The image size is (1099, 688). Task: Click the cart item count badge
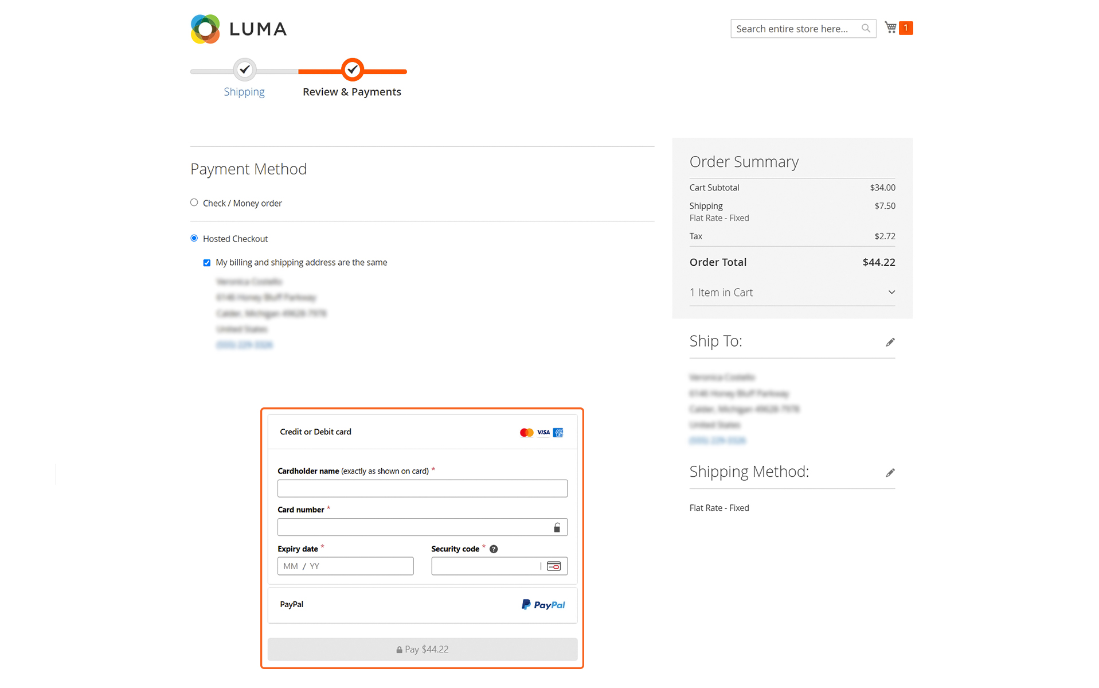906,28
